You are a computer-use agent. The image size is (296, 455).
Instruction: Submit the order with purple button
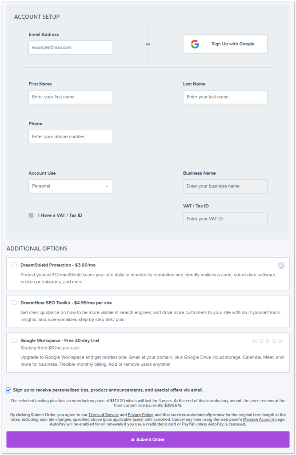coord(148,439)
